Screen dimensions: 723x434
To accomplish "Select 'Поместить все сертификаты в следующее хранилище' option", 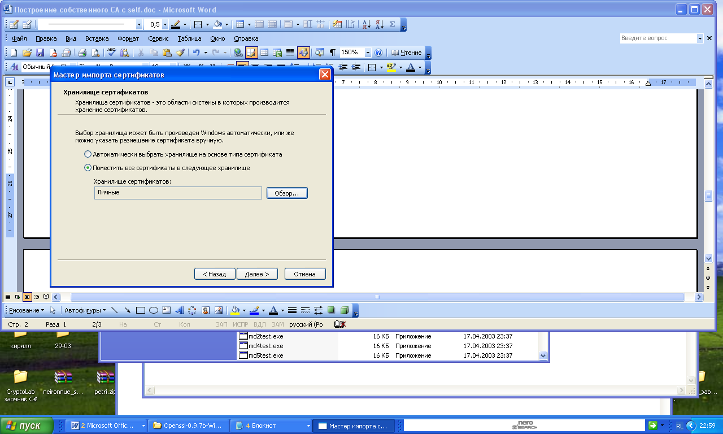I will pyautogui.click(x=88, y=168).
